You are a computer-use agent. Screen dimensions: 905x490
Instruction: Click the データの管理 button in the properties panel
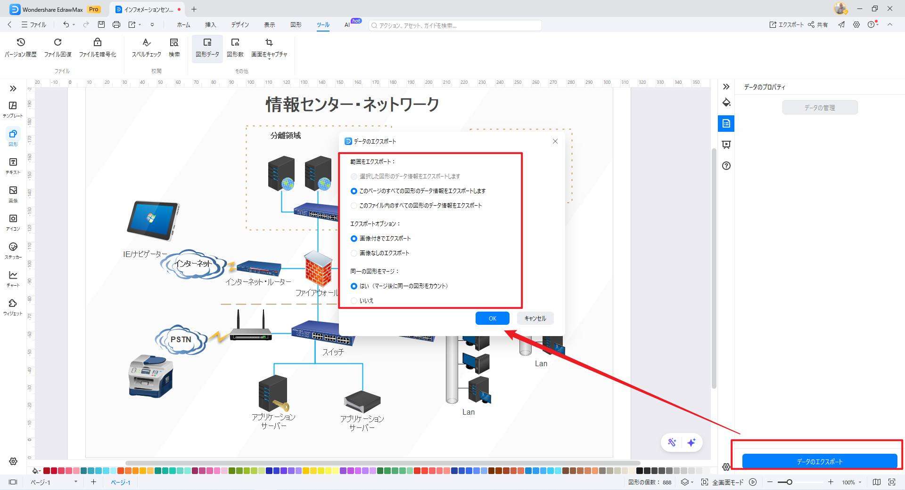click(820, 107)
